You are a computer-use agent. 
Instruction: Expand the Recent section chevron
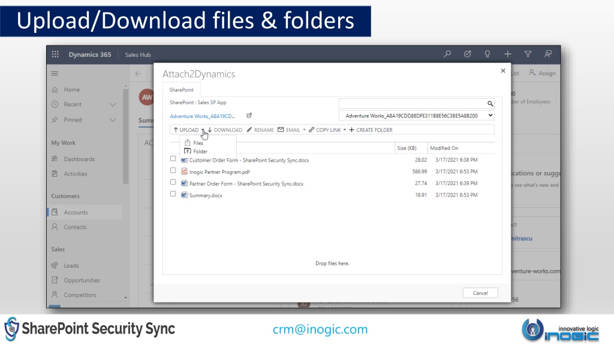[113, 104]
